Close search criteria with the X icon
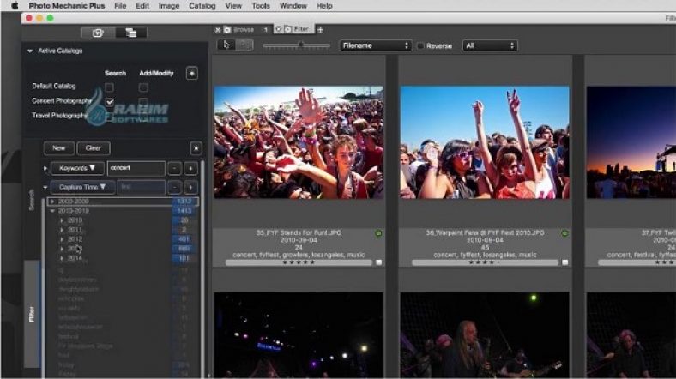 (x=196, y=147)
